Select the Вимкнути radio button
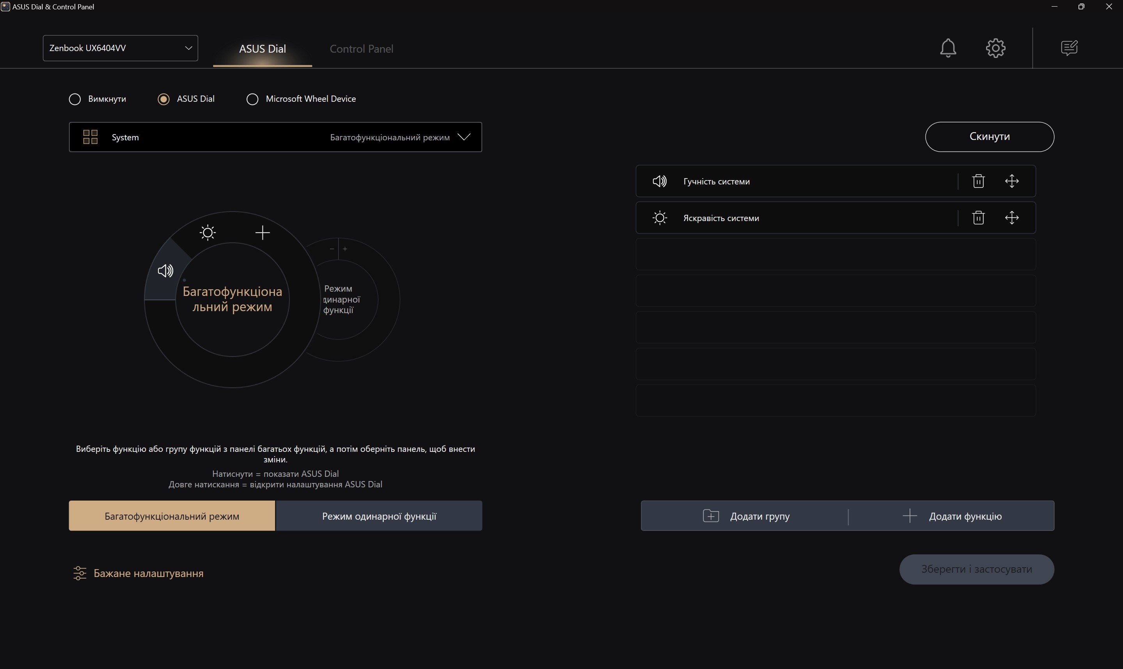The image size is (1123, 669). point(75,99)
